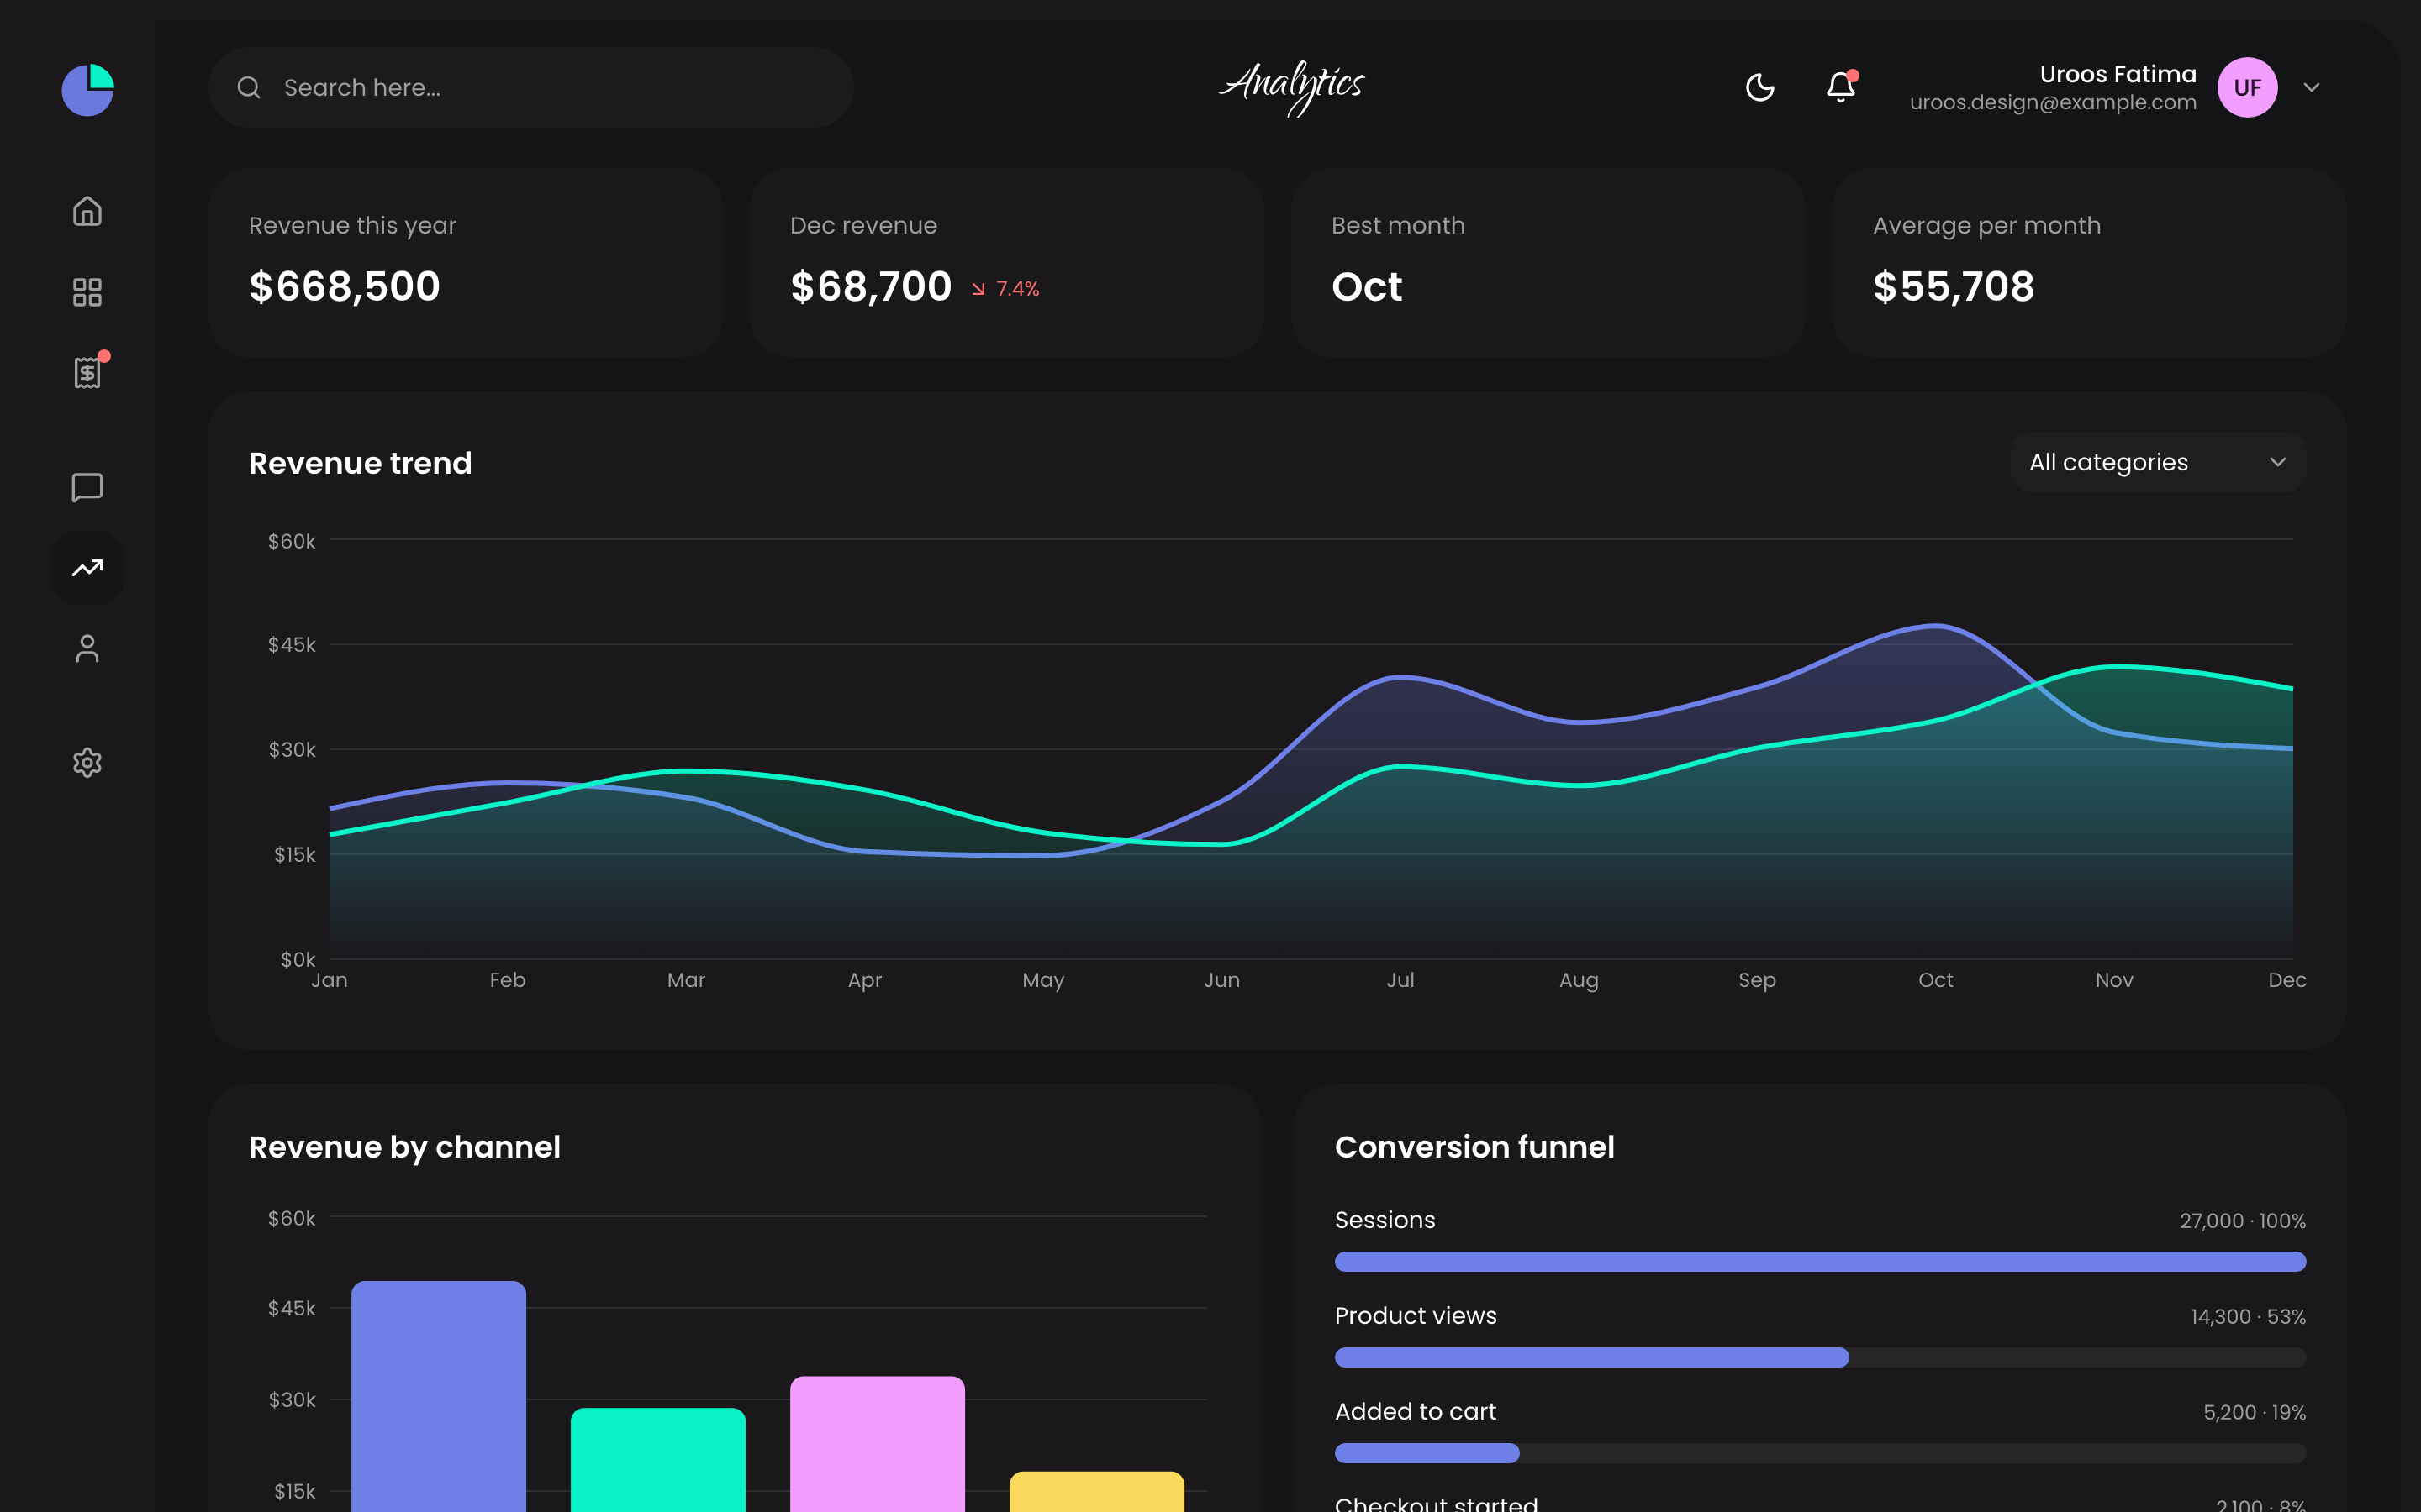This screenshot has height=1512, width=2421.
Task: Click the yellow bar in Revenue by channel
Action: (1096, 1491)
